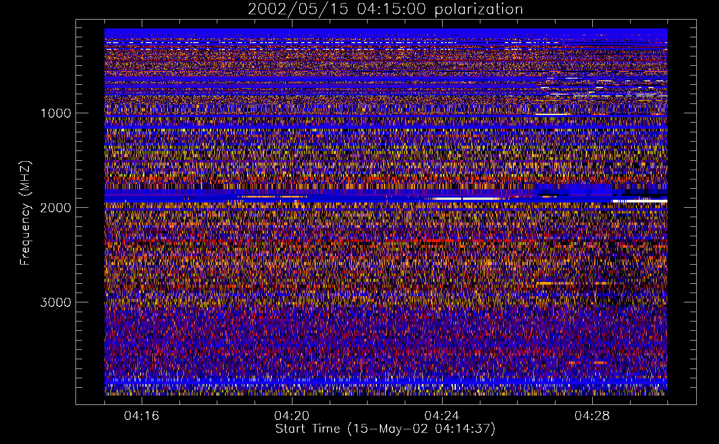Click the 2000 frequency tick label

(56, 208)
